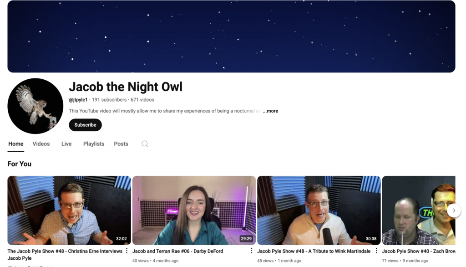466x267 pixels.
Task: Click the owl channel avatar
Action: (x=35, y=106)
